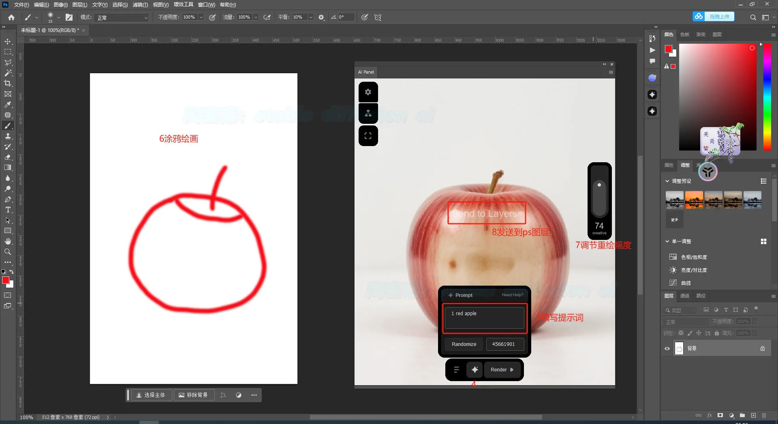Click the Send to Layers button
This screenshot has height=424, width=778.
486,213
